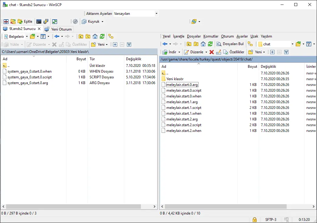Click the remote panel home directory icon
This screenshot has height=223, width=317.
[x=203, y=44]
